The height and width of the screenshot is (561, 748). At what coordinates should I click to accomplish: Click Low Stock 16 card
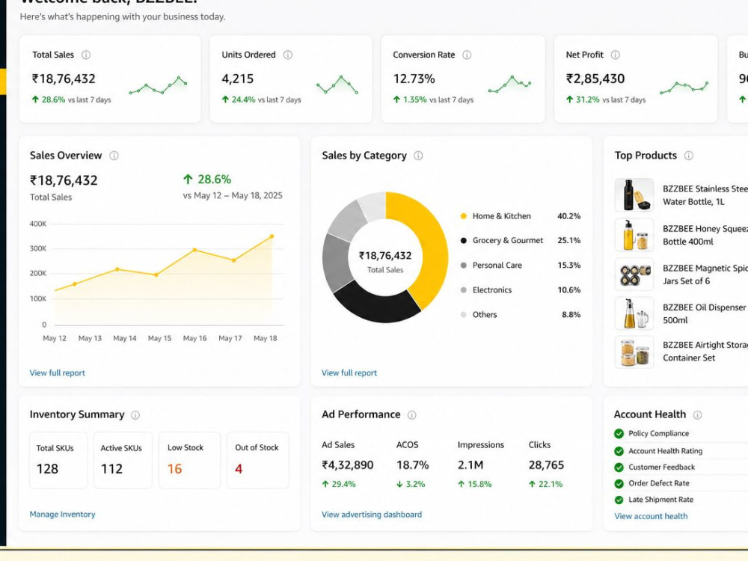pos(189,460)
